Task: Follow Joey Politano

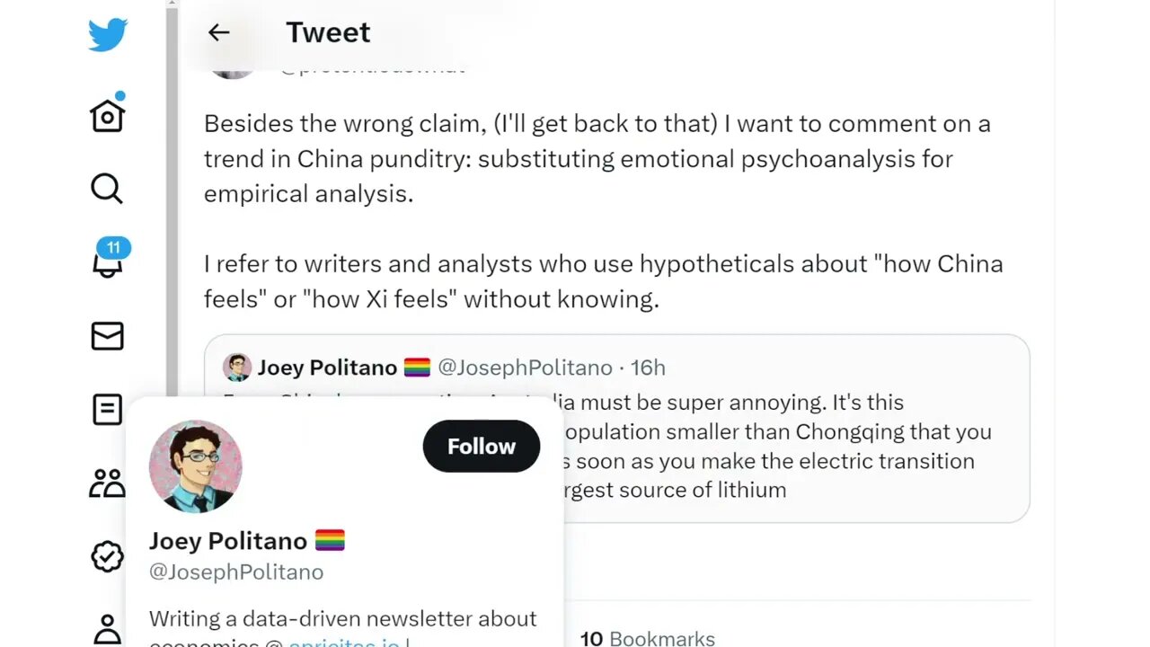Action: (x=481, y=447)
